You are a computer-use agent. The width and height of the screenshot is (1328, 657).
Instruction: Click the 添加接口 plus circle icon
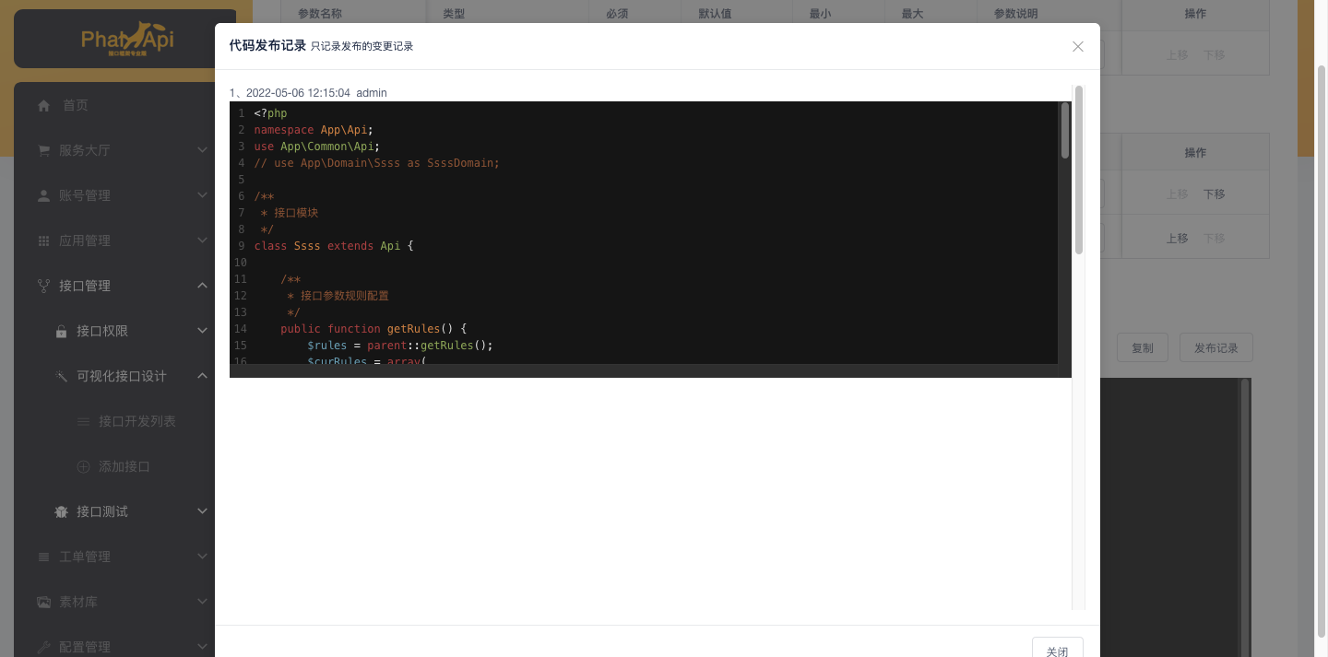[83, 466]
